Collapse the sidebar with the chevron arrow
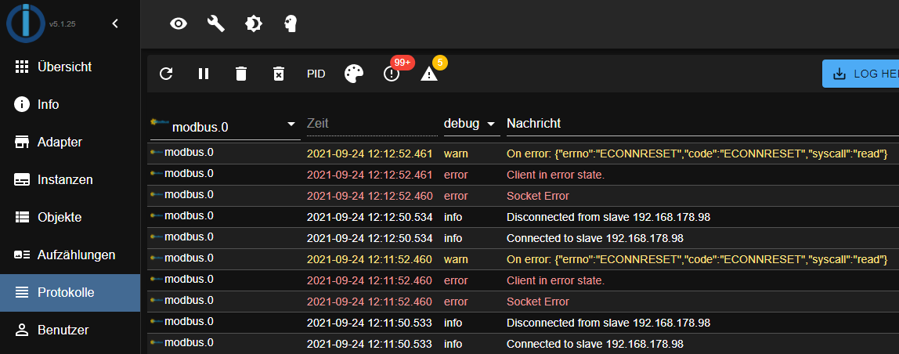Screen dimensions: 899x354 115,23
